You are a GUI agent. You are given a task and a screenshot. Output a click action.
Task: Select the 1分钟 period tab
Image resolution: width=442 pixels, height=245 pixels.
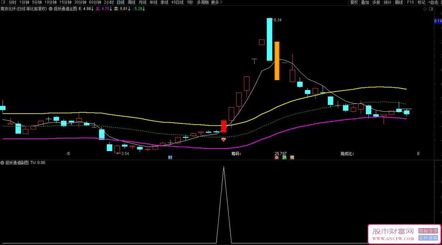[24, 2]
